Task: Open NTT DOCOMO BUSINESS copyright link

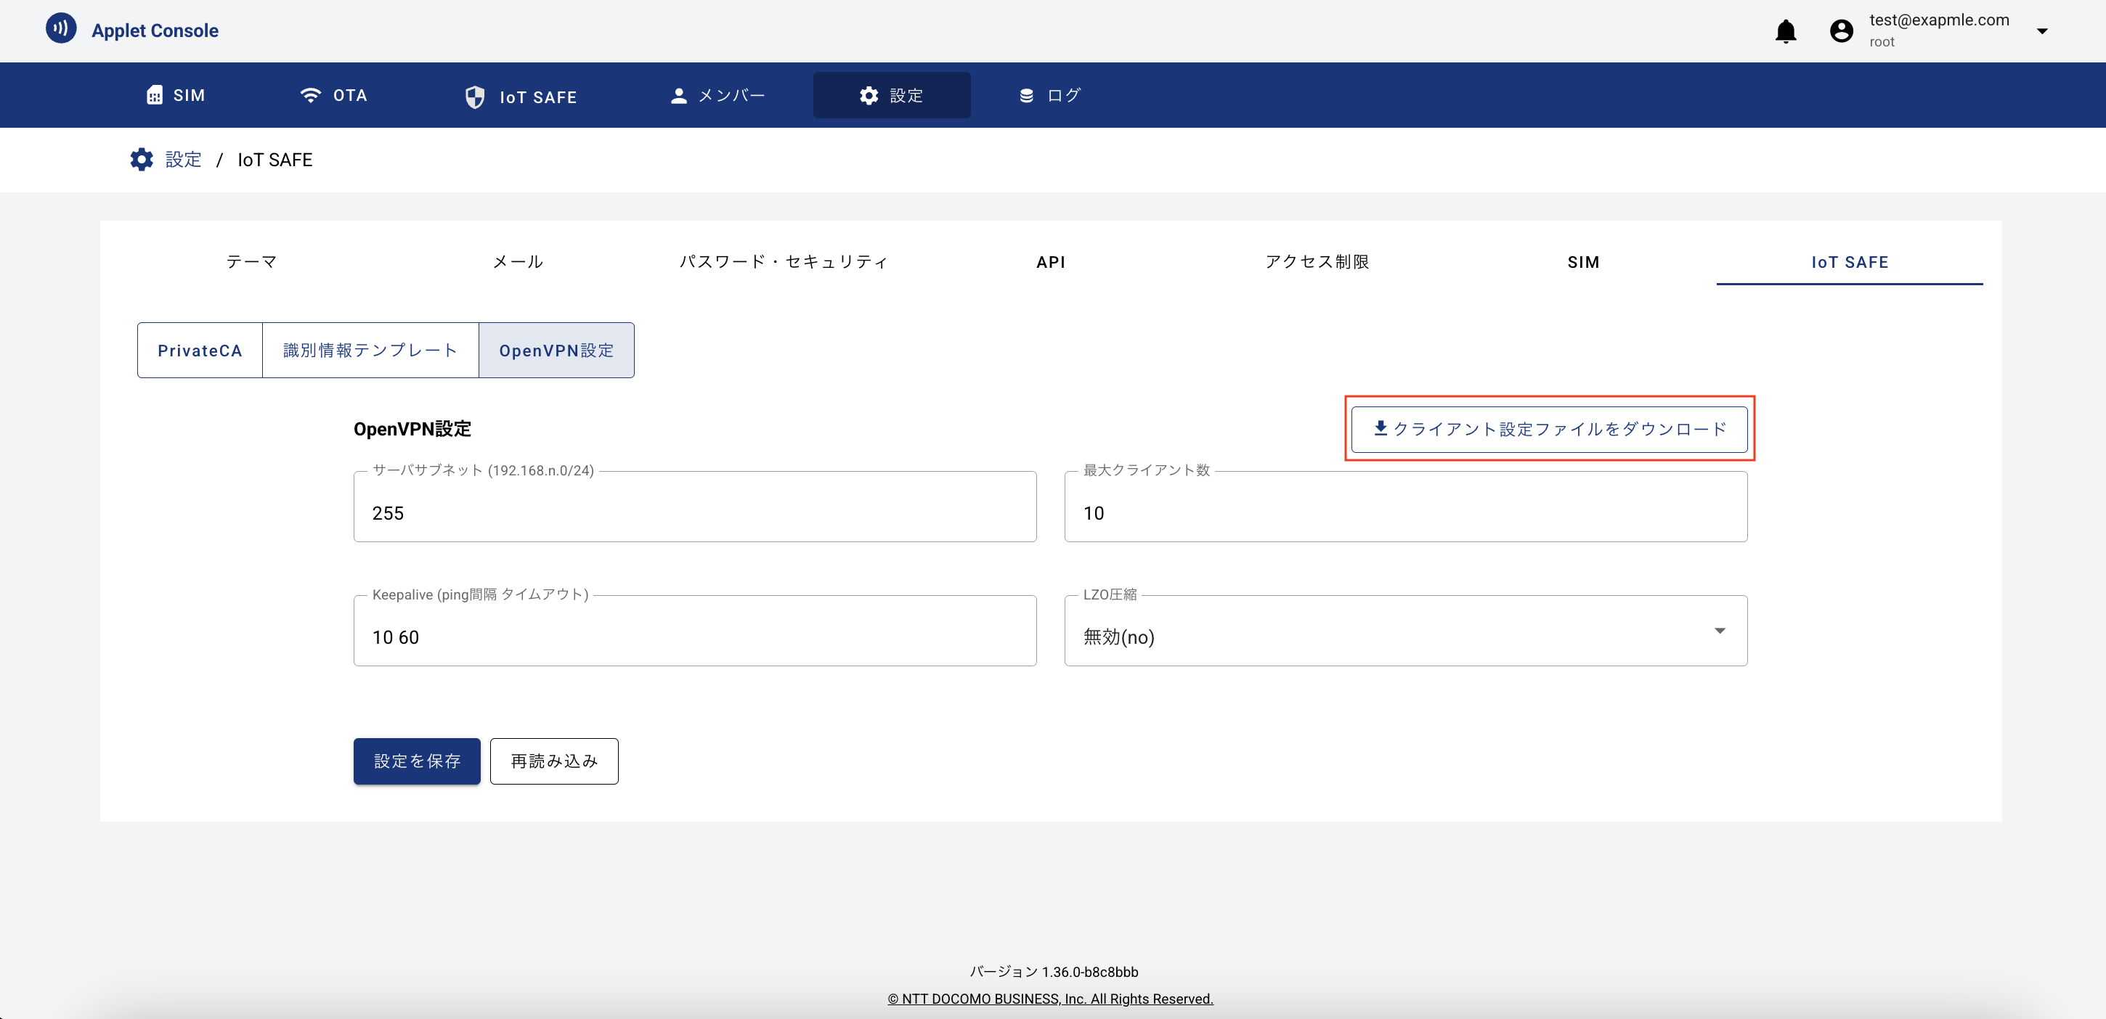Action: [x=1051, y=999]
